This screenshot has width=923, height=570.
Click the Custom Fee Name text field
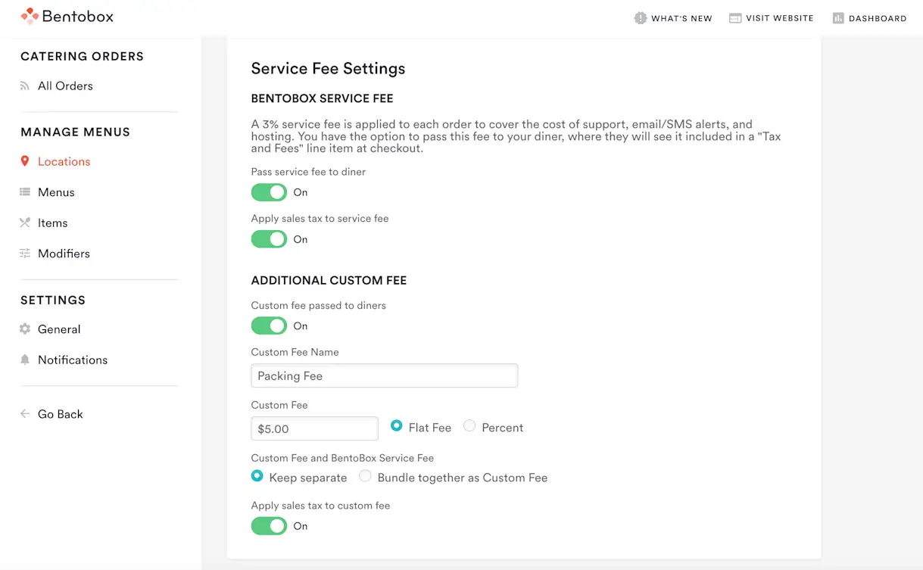coord(384,375)
